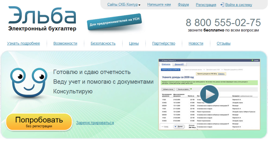Play the demo video

(209, 94)
